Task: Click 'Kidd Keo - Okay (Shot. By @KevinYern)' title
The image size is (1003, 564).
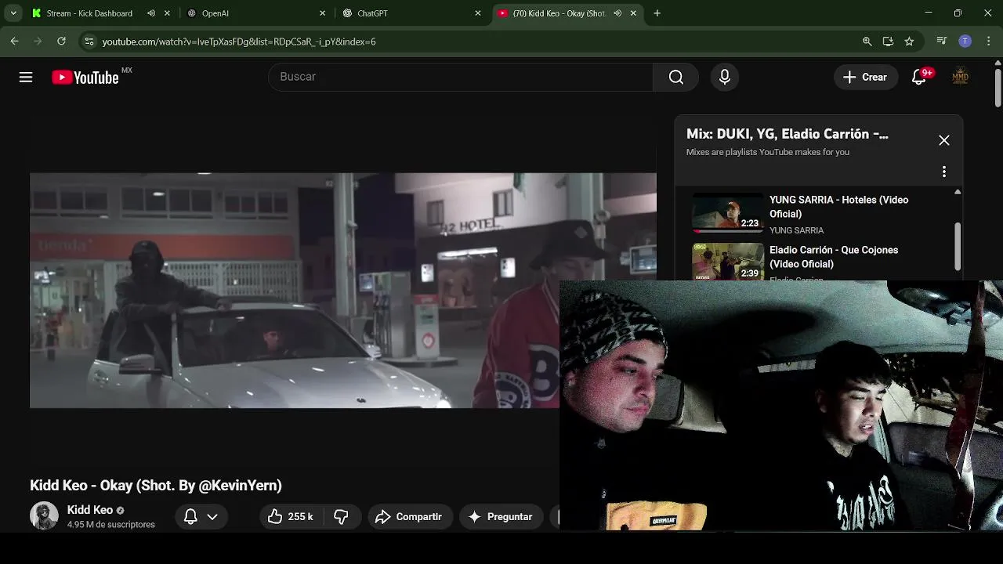Action: click(x=156, y=486)
